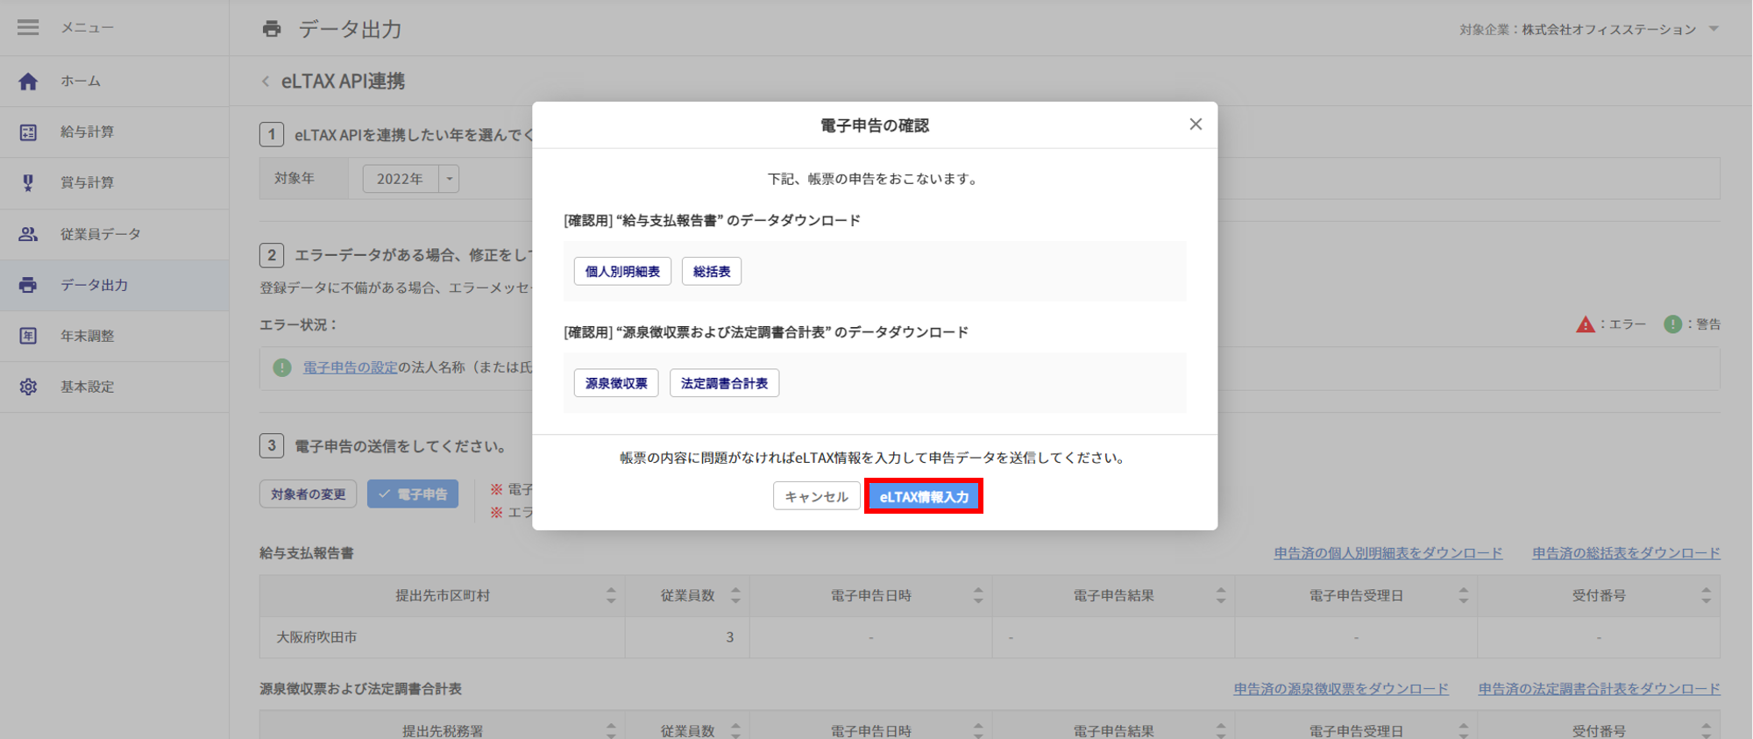Click the home icon in sidebar
This screenshot has width=1753, height=739.
pos(28,82)
